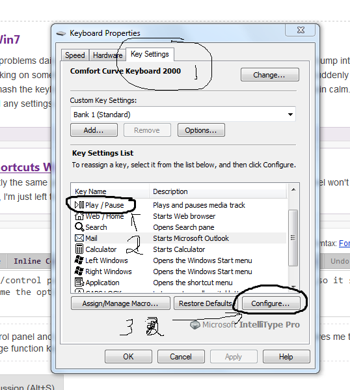Select 'Starts Web browser' description
The height and width of the screenshot is (390, 350).
[184, 216]
